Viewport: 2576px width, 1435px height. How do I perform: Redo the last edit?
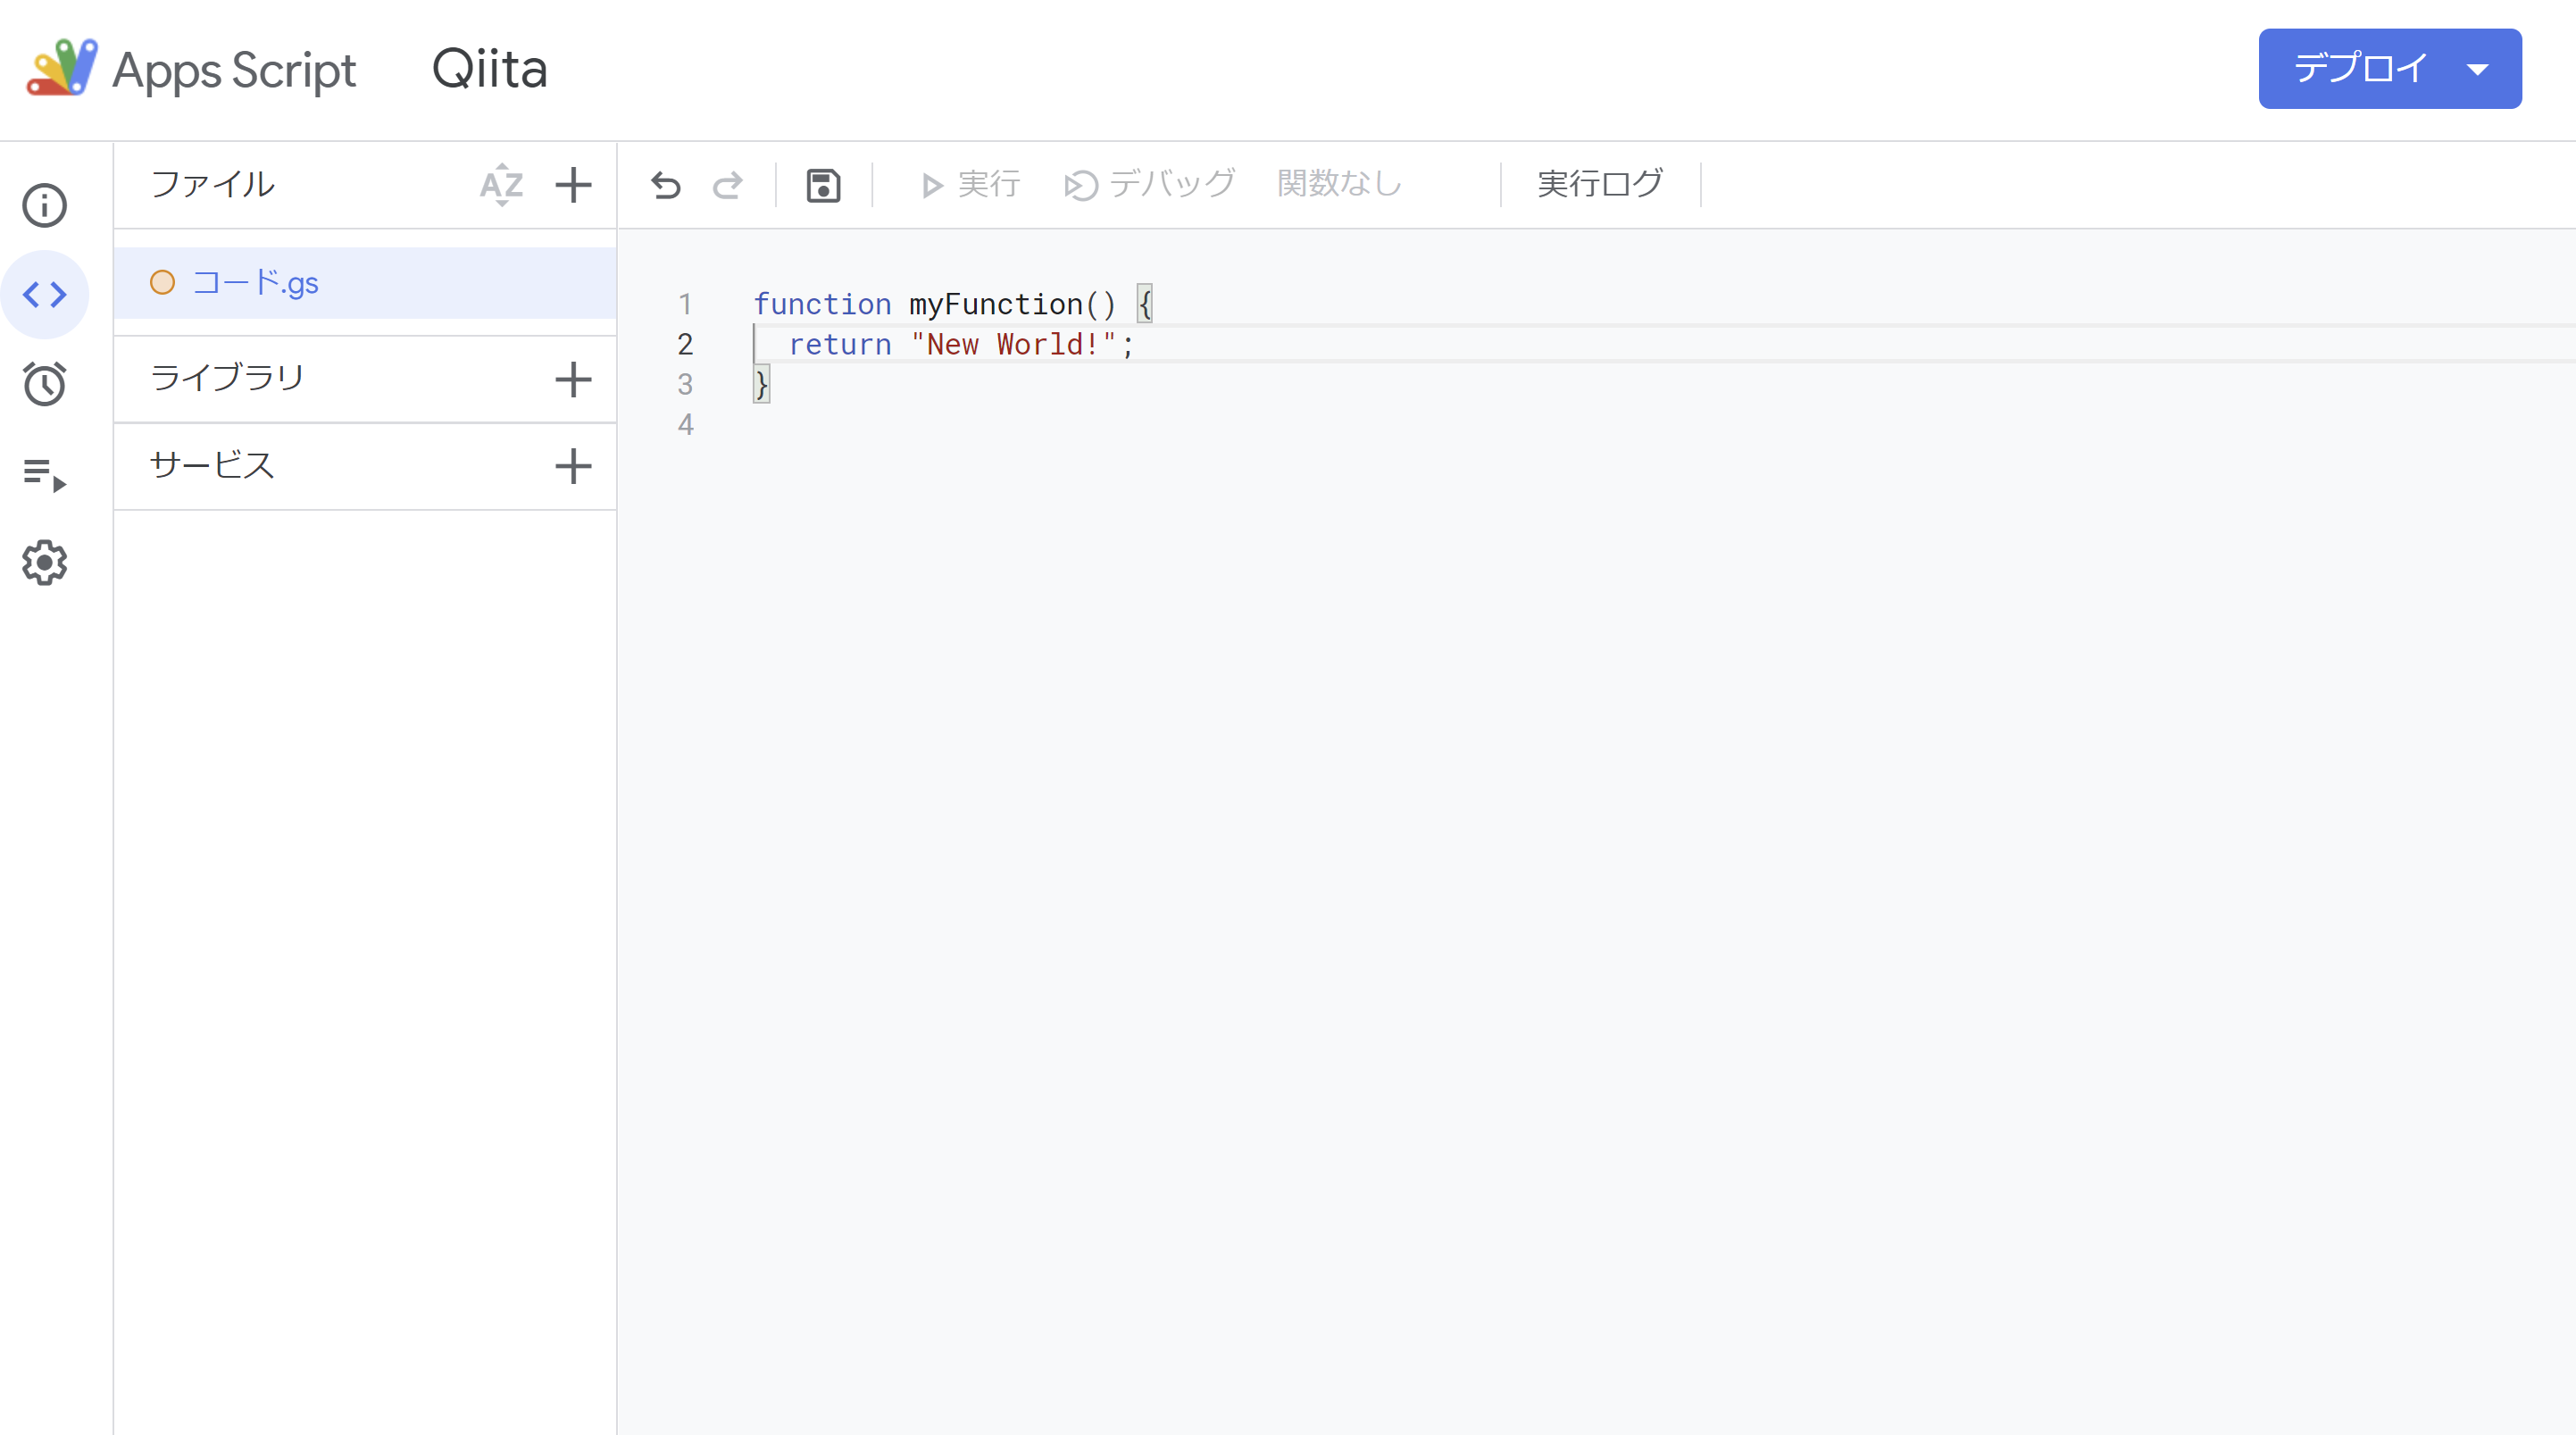(727, 185)
